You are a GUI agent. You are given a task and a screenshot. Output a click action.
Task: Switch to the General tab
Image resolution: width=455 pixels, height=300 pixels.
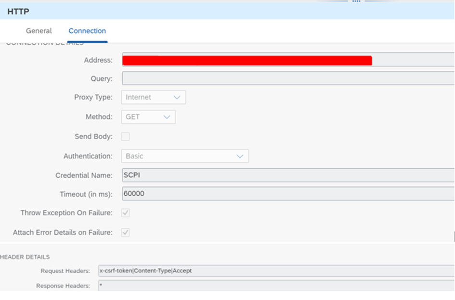[x=39, y=31]
